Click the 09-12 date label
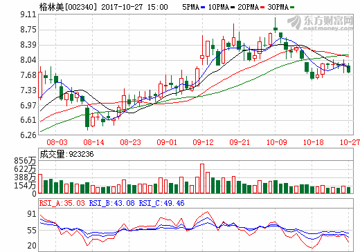The height and width of the screenshot is (252, 360). click(x=203, y=142)
